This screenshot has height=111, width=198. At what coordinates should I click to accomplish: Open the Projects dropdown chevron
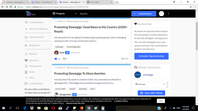click(x=75, y=14)
